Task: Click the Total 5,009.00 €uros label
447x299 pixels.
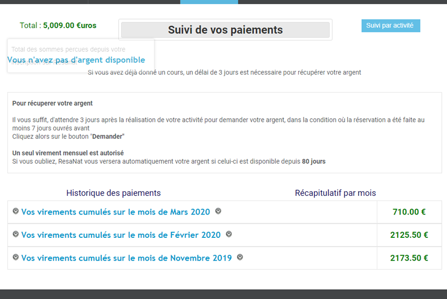Action: (58, 25)
